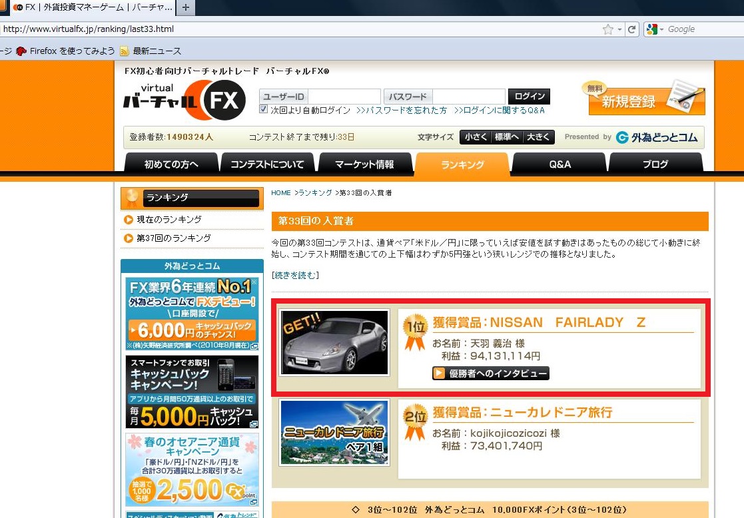Open the bookmark star dropdown arrow
744x518 pixels.
[619, 29]
